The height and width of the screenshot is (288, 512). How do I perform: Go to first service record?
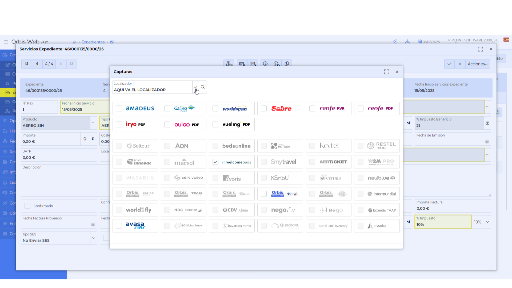[27, 64]
